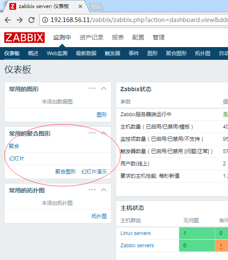The image size is (228, 260).
Task: Click the '未添加拓扑图.' message
Action: (x=58, y=203)
